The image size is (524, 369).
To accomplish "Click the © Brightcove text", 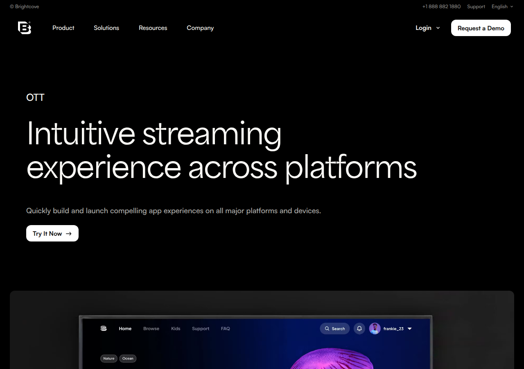I will pos(25,7).
